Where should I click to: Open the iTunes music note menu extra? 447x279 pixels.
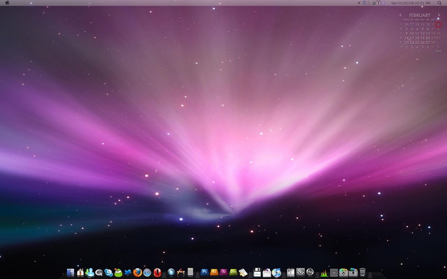(x=364, y=3)
